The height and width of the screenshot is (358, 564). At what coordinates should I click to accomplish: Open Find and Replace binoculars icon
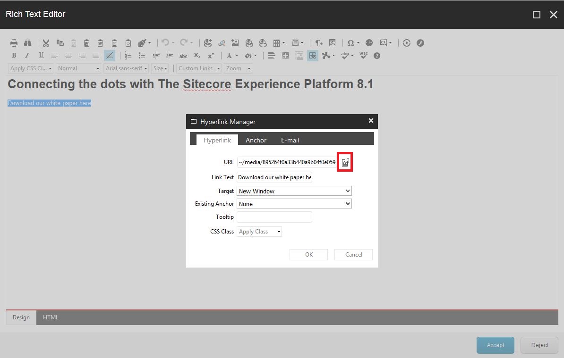tap(27, 43)
